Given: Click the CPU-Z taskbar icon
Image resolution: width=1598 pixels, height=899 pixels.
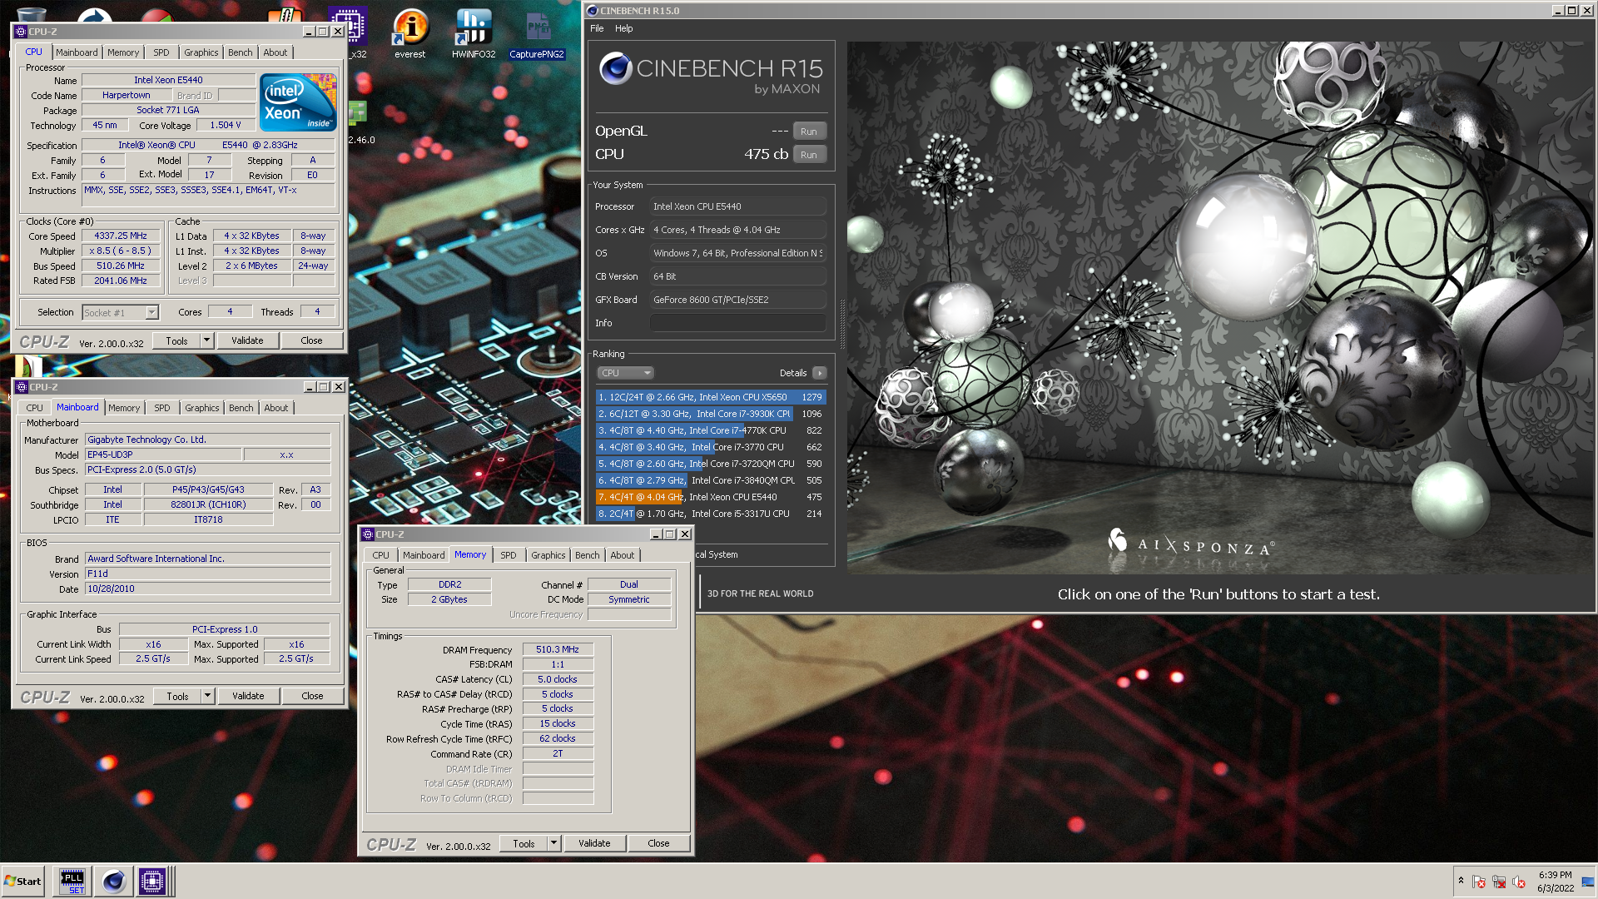Looking at the screenshot, I should 152,881.
